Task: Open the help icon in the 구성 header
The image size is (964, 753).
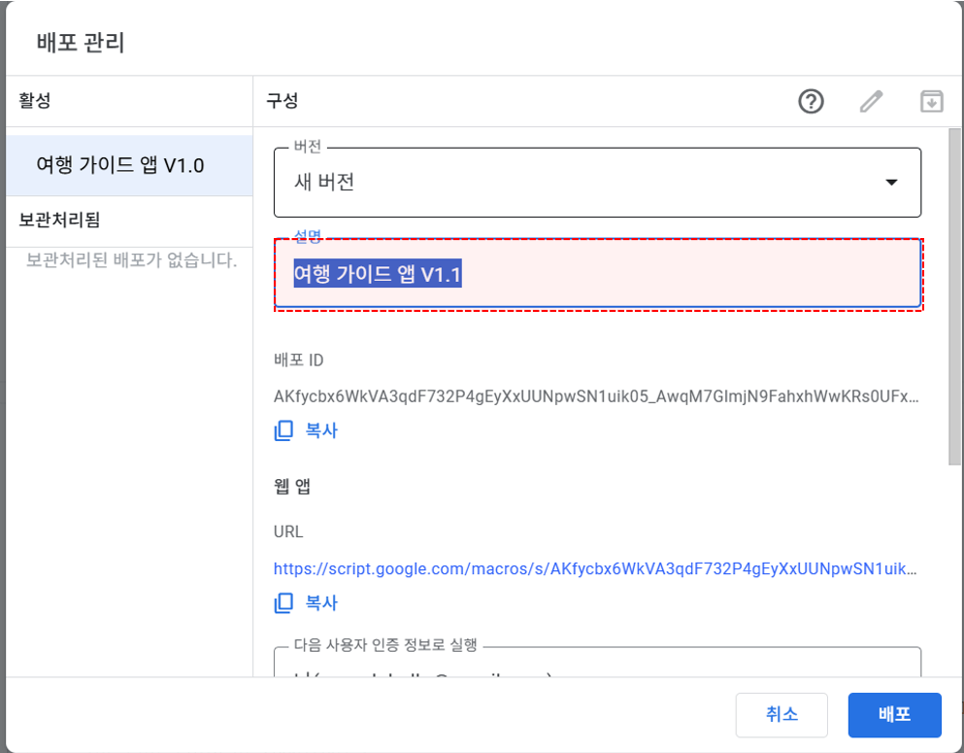Action: pyautogui.click(x=811, y=101)
